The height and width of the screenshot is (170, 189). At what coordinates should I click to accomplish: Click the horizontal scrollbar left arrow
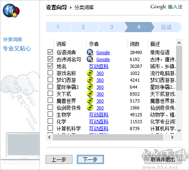[49, 137]
